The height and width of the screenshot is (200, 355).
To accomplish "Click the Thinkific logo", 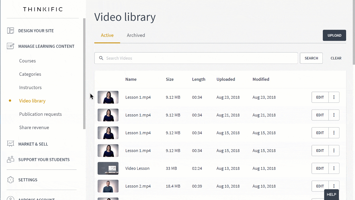I will click(43, 9).
